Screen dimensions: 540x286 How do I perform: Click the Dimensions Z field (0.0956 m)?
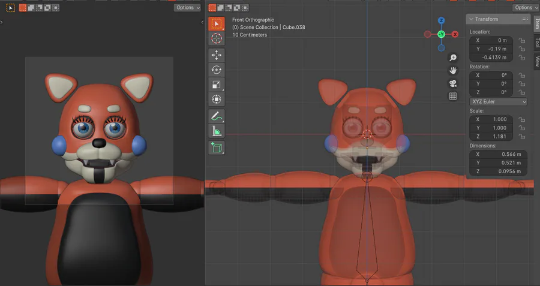pyautogui.click(x=498, y=171)
